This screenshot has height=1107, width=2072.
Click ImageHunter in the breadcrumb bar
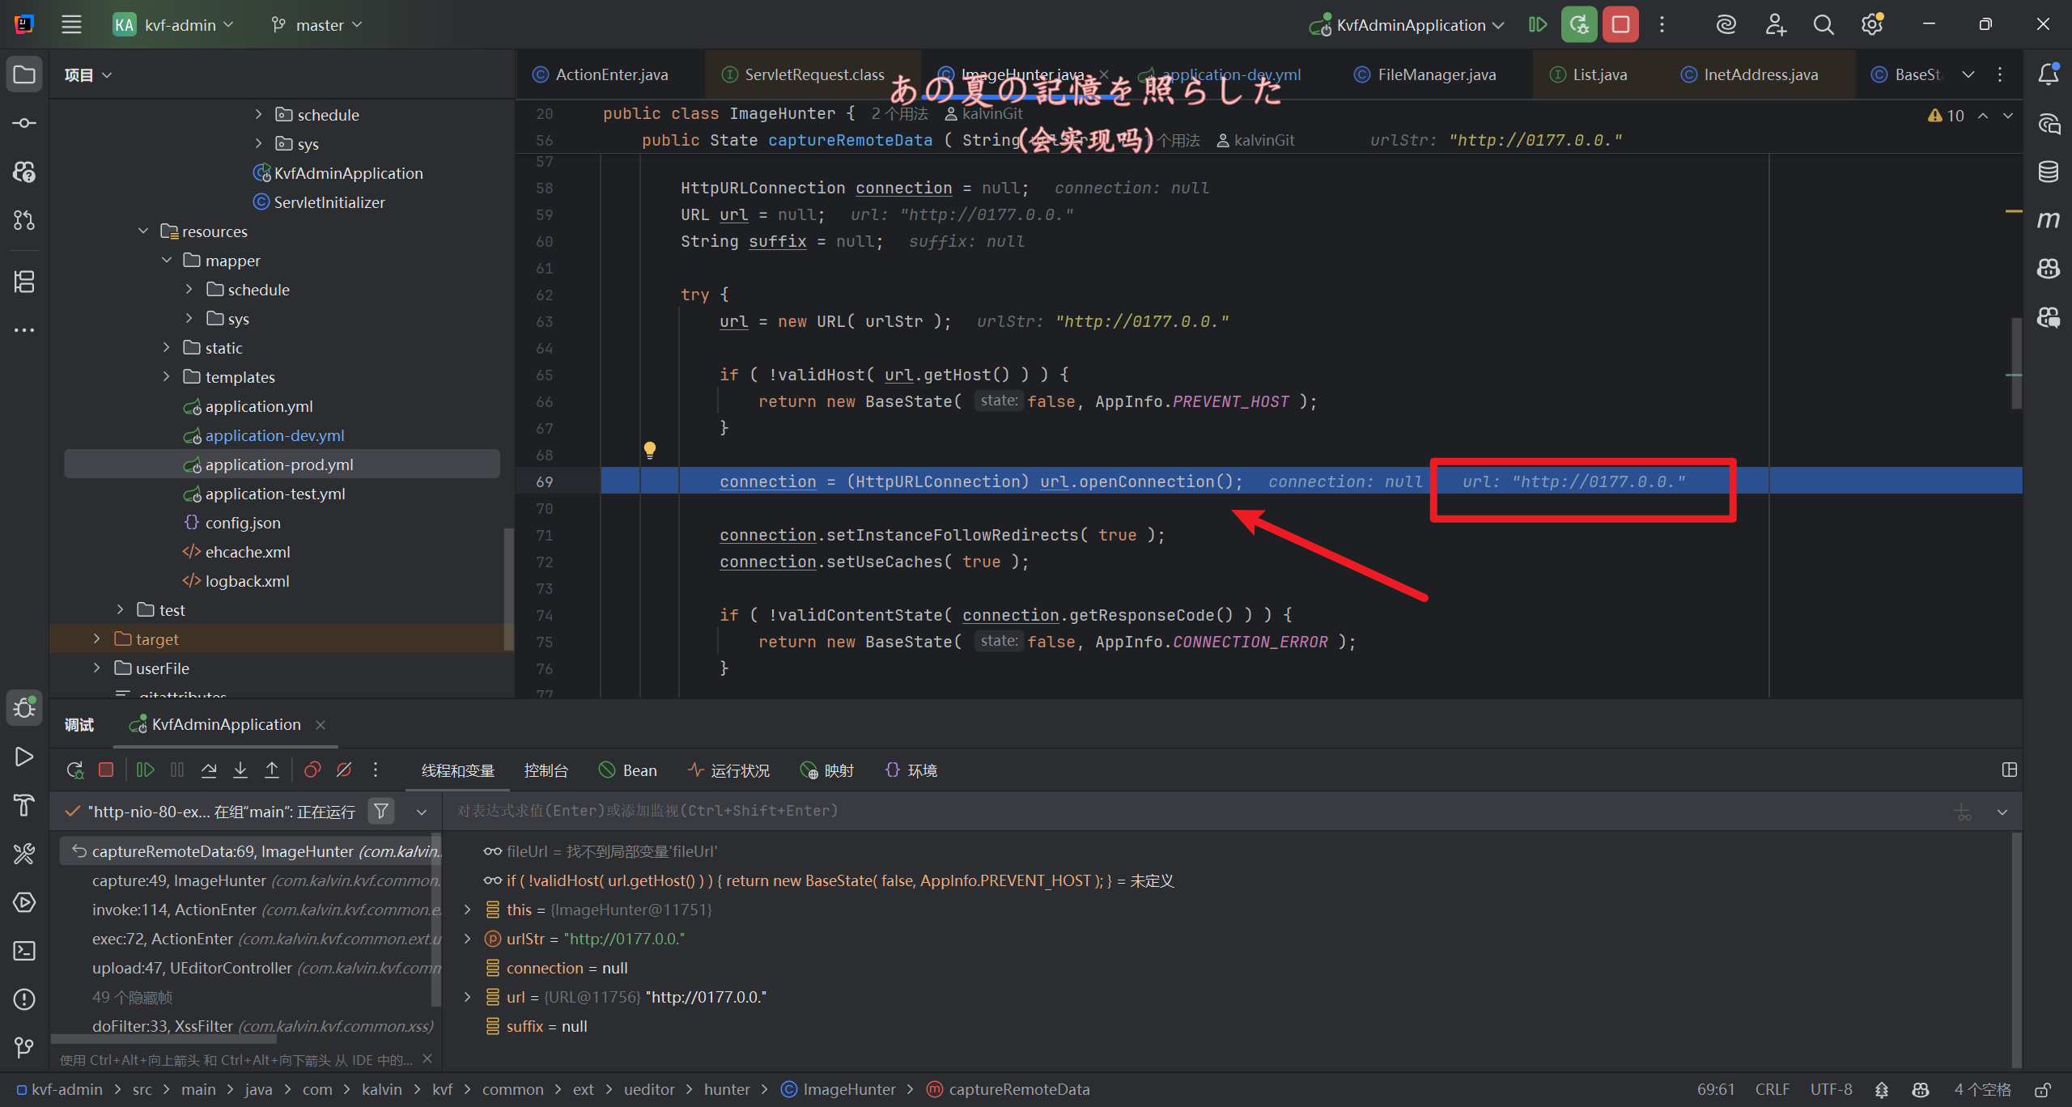[x=839, y=1089]
